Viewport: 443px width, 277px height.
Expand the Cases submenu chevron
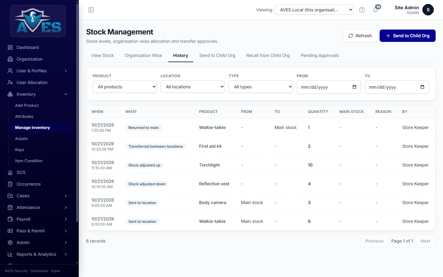(x=66, y=196)
